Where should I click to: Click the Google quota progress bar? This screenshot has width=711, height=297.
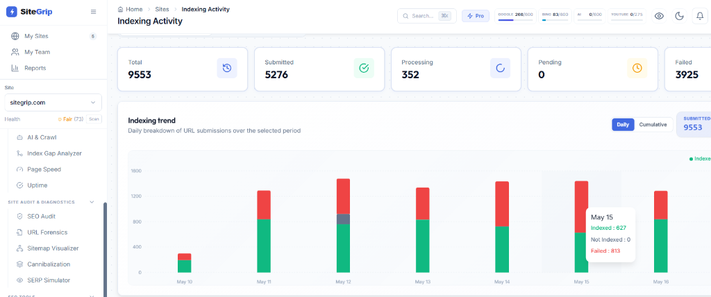(x=516, y=20)
